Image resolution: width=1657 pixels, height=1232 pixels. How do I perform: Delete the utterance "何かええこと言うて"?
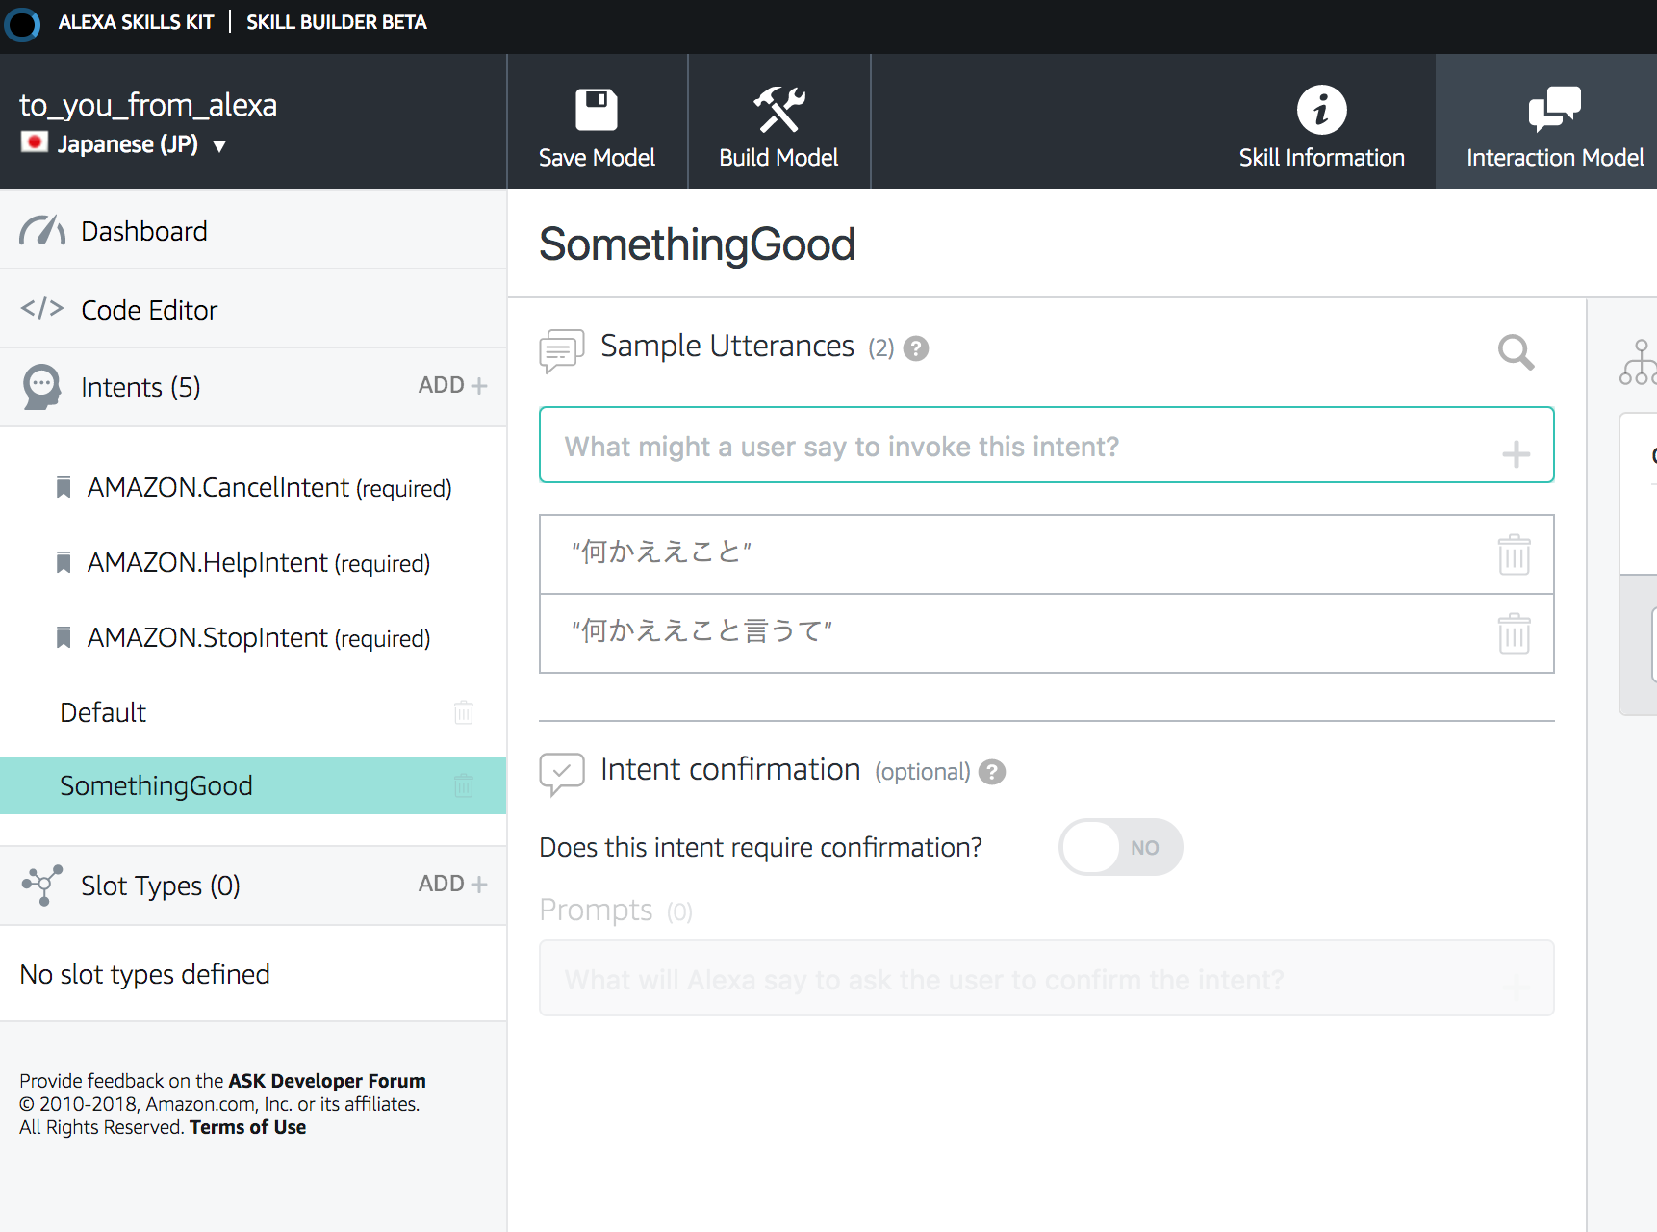[x=1514, y=633]
